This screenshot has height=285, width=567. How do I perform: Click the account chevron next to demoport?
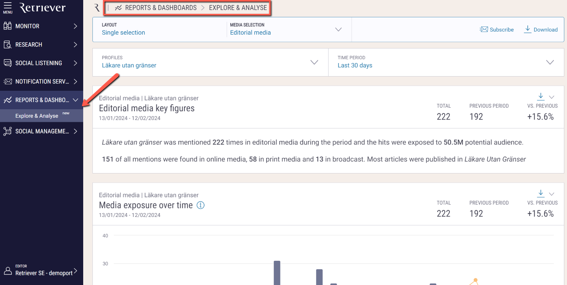coord(75,271)
